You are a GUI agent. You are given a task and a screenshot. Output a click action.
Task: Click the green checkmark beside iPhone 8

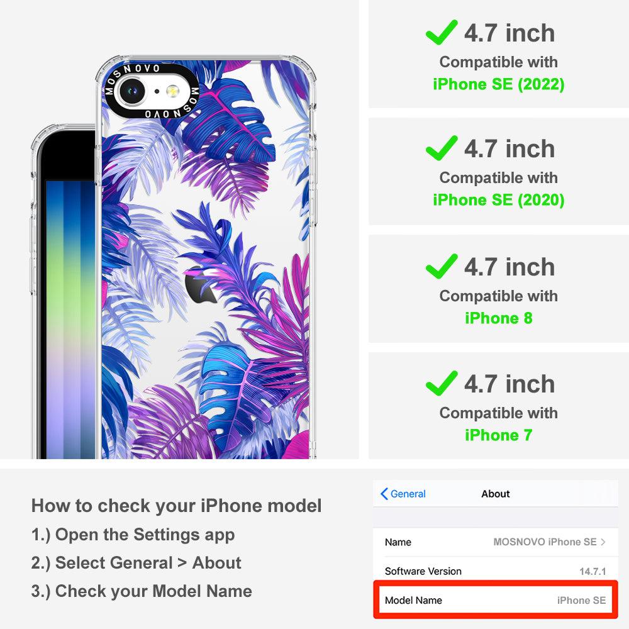[442, 266]
